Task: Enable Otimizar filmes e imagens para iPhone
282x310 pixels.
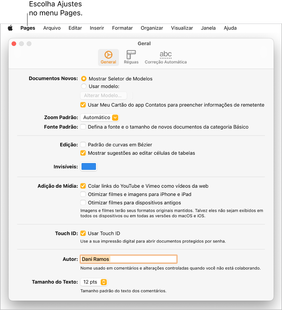Action: coord(83,194)
